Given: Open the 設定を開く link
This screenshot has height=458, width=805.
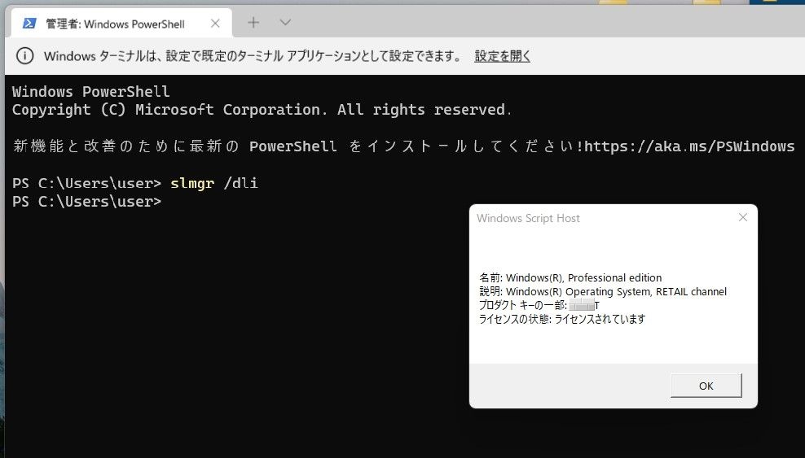Looking at the screenshot, I should (502, 56).
